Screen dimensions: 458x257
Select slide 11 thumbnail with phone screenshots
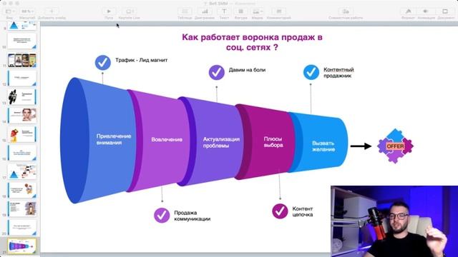[22, 60]
